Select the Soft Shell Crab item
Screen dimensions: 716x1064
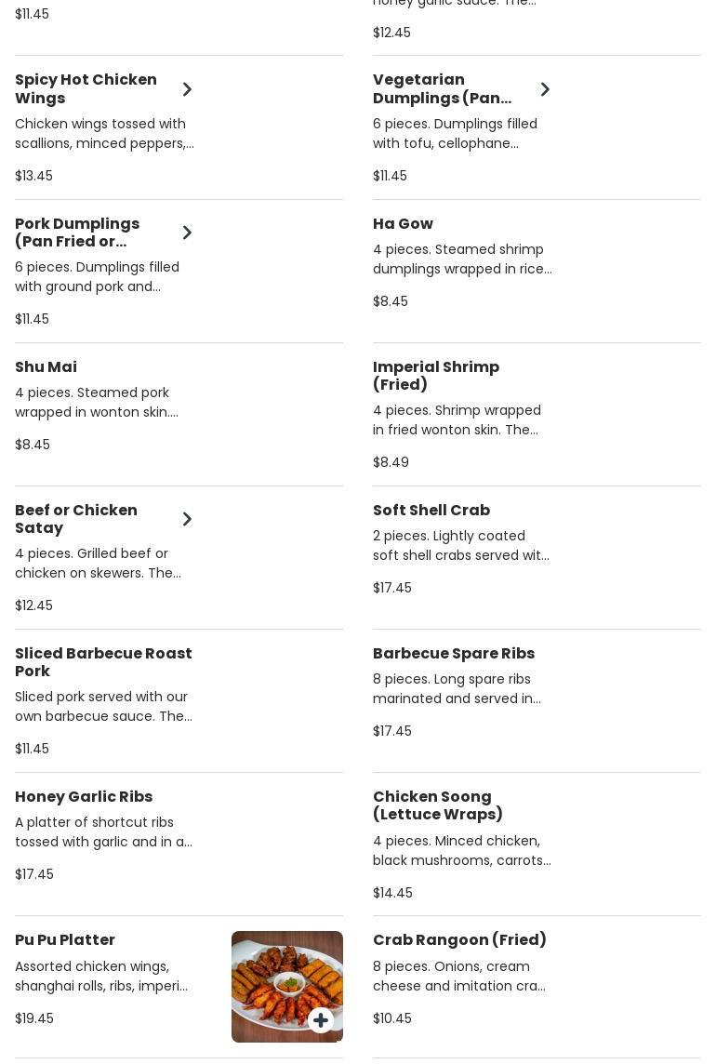tap(431, 511)
